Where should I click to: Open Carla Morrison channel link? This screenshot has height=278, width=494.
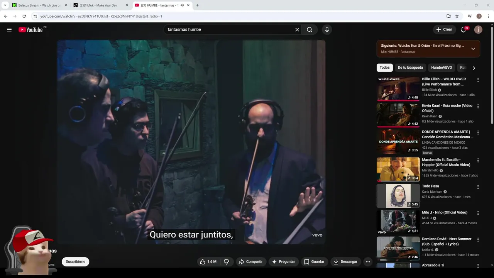[x=432, y=192]
